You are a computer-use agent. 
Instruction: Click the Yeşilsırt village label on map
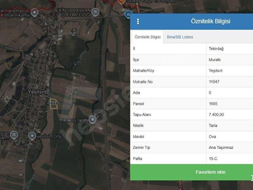38,92
